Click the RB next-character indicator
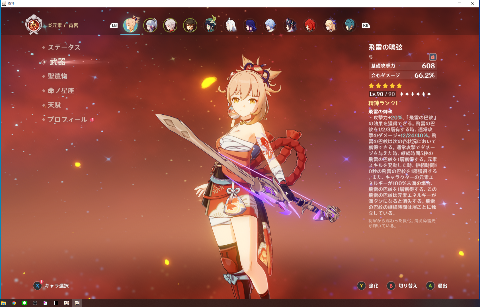480x307 pixels. point(366,25)
